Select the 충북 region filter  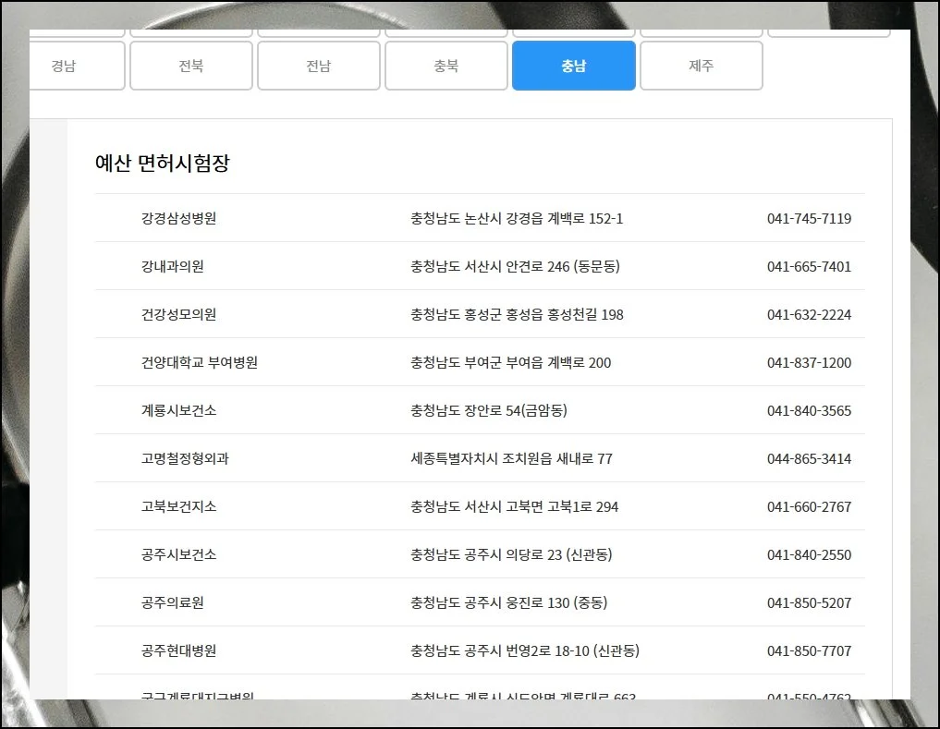coord(446,65)
